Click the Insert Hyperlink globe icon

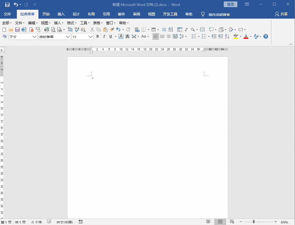pos(137,30)
